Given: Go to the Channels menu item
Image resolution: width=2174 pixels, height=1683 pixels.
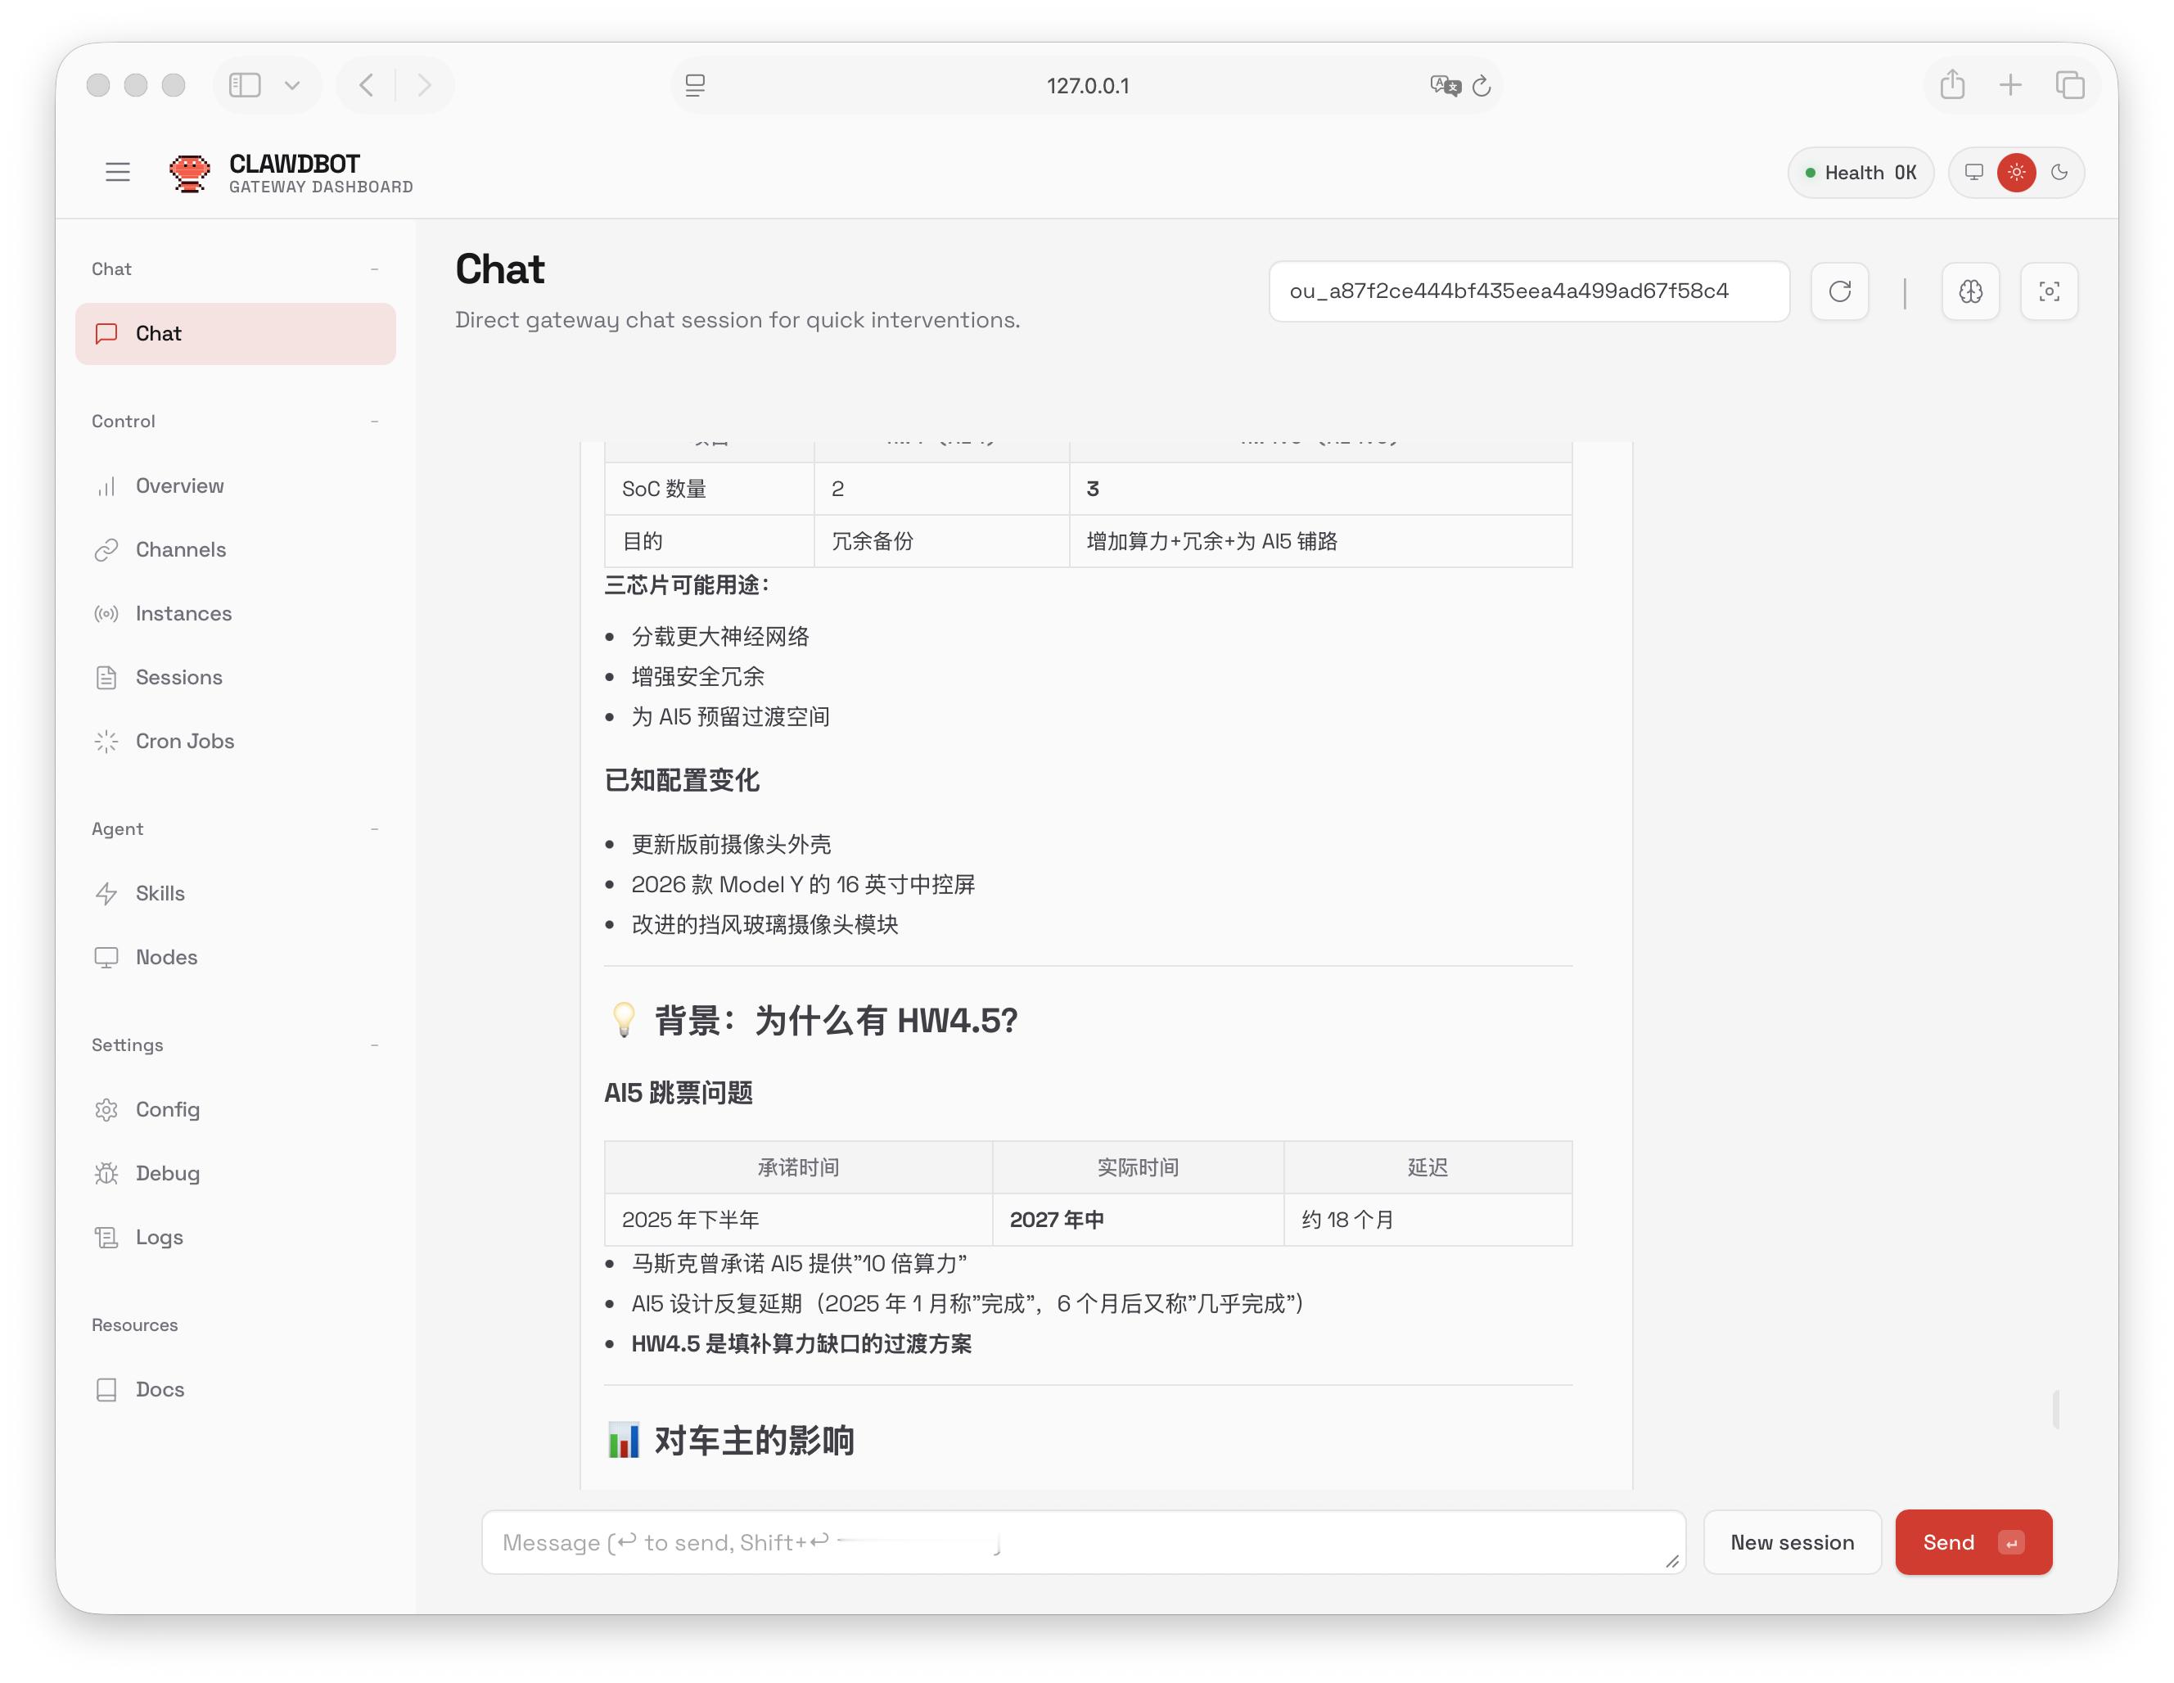Looking at the screenshot, I should point(180,550).
